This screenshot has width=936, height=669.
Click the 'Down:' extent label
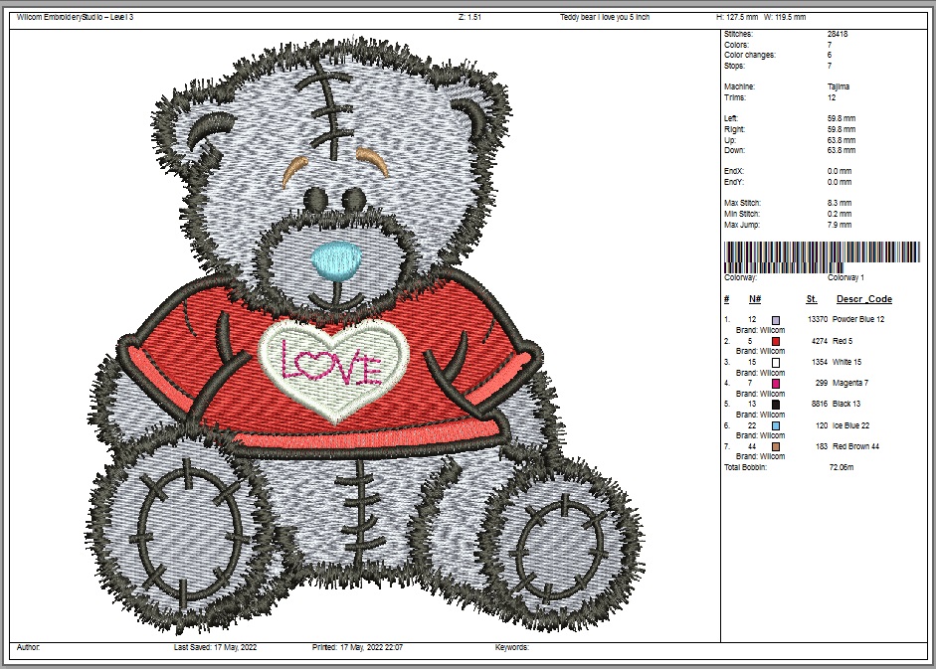(x=734, y=150)
